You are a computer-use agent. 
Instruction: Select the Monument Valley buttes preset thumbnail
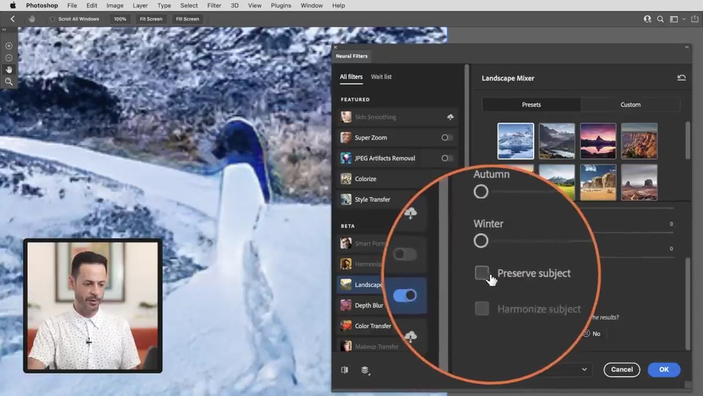tap(639, 182)
